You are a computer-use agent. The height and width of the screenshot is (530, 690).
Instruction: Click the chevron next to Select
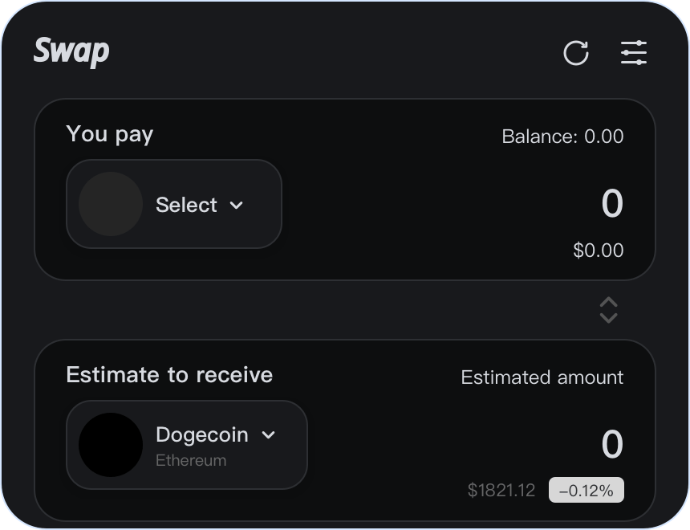[237, 205]
